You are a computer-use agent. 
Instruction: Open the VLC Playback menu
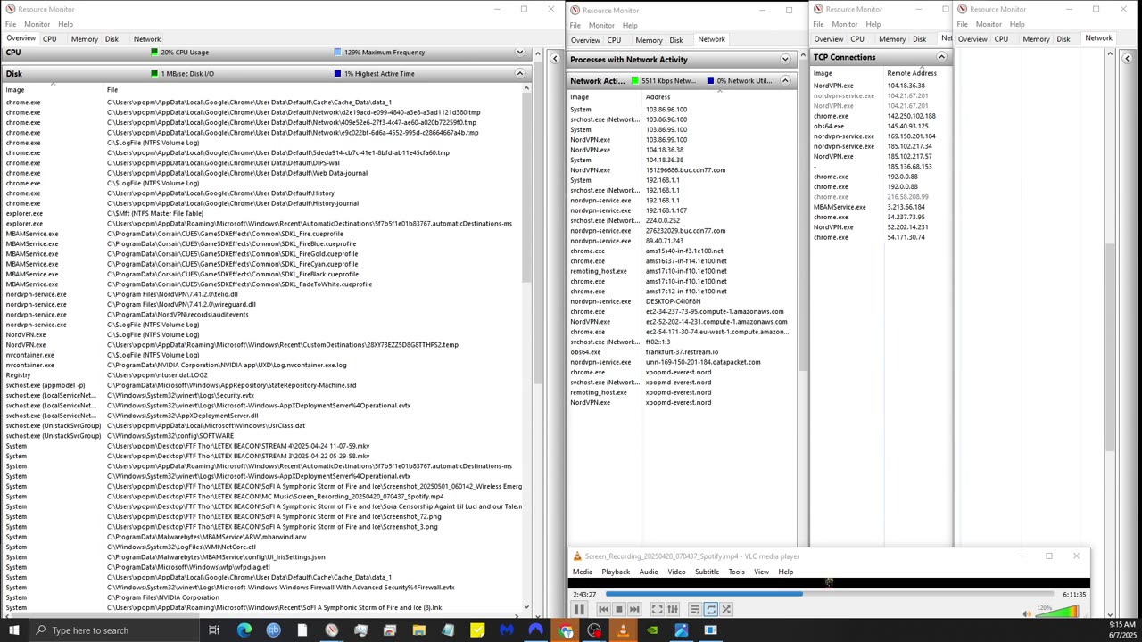tap(616, 572)
